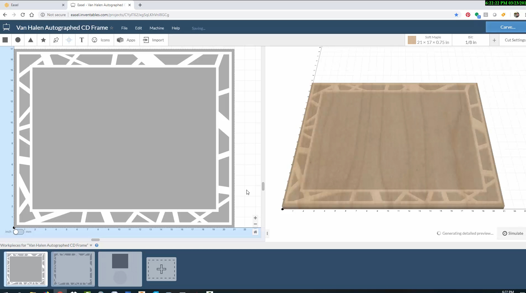Image resolution: width=526 pixels, height=293 pixels.
Task: Click the address bar URL
Action: point(120,15)
